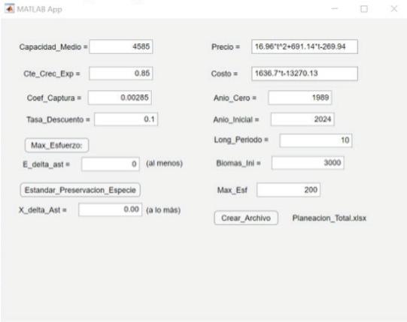Image resolution: width=407 pixels, height=322 pixels.
Task: Click the (a lo más) text
Action: 163,210
